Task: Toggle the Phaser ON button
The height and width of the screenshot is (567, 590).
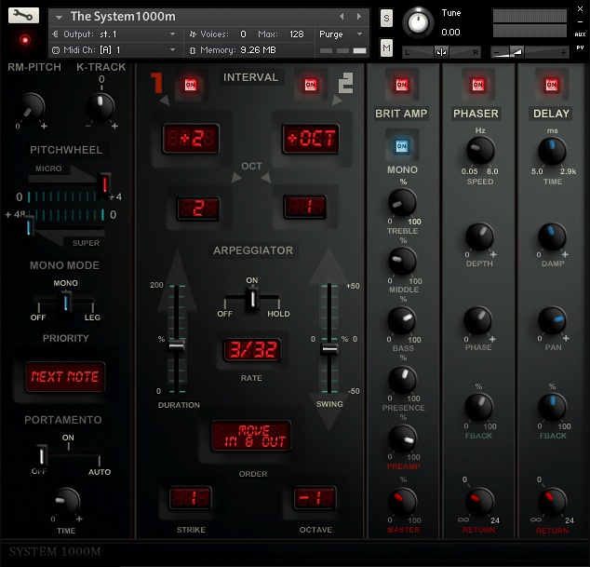Action: point(478,85)
